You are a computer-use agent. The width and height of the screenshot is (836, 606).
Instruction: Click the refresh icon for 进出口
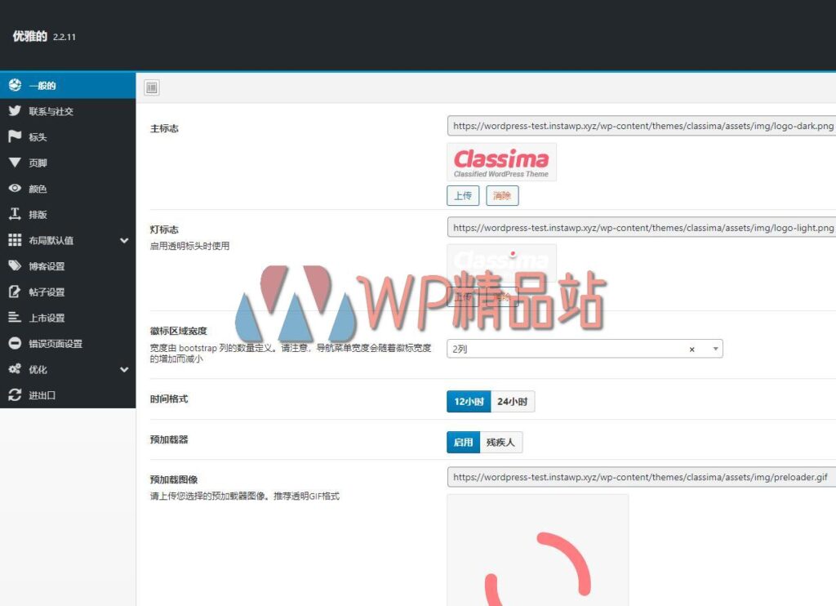[x=15, y=395]
